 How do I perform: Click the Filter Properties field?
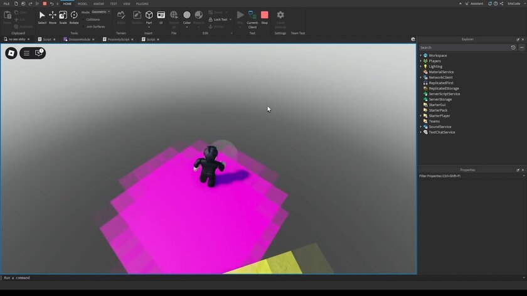tap(472, 176)
